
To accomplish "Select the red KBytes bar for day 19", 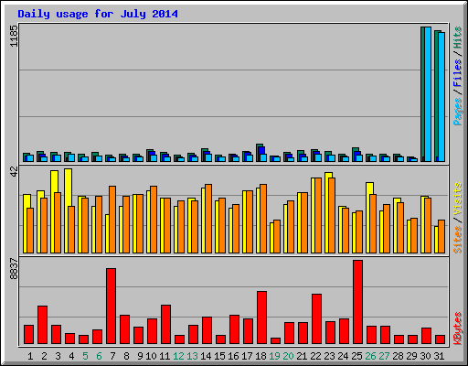I will pyautogui.click(x=275, y=341).
